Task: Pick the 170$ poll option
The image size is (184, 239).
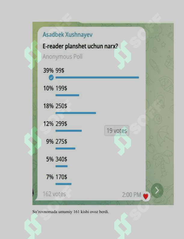Action: (x=61, y=177)
